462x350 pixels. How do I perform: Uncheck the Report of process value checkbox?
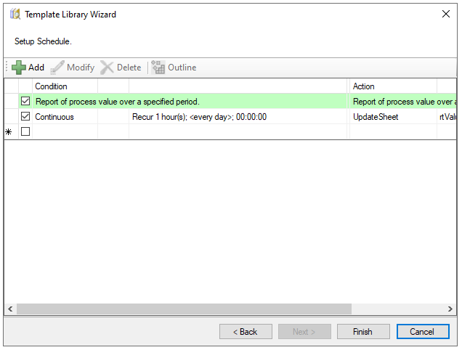(25, 102)
